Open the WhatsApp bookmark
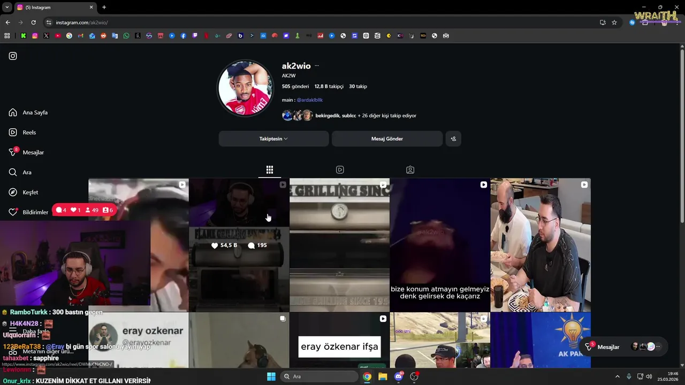 pos(126,36)
